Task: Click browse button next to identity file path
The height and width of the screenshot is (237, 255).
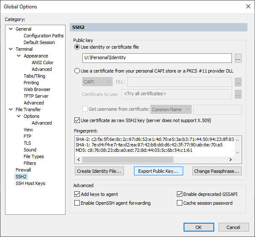Action: (238, 58)
